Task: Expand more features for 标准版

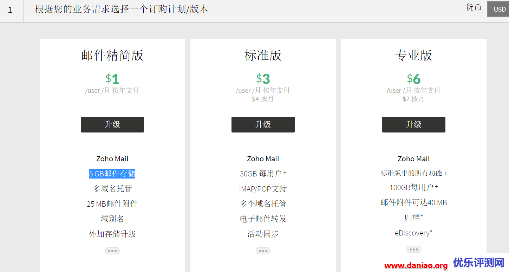Action: click(263, 251)
